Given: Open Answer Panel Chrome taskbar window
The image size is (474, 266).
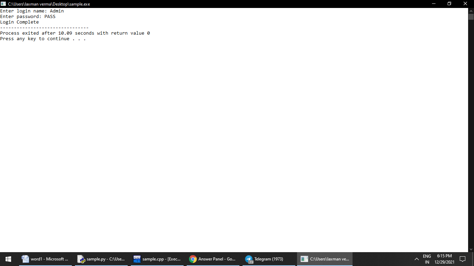Looking at the screenshot, I should pos(213,259).
